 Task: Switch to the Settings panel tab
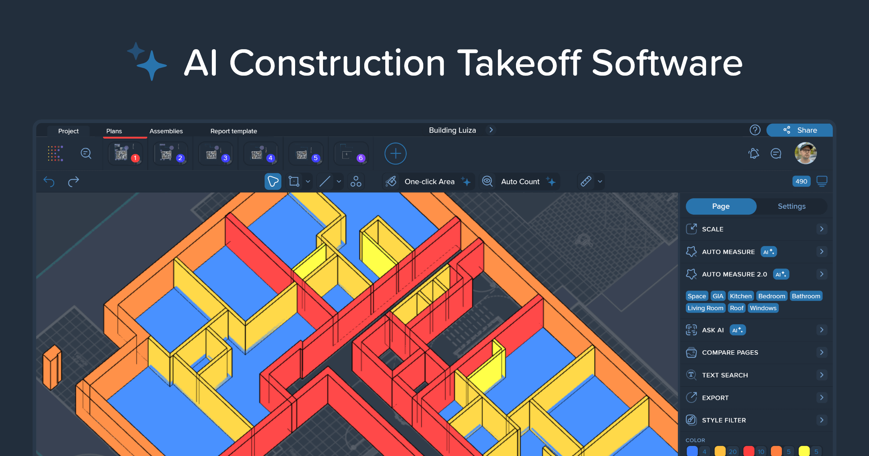[x=792, y=206]
